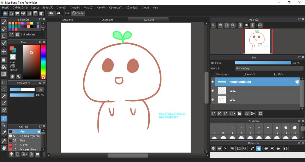Select the Brush tool in left toolbar

click(x=4, y=22)
